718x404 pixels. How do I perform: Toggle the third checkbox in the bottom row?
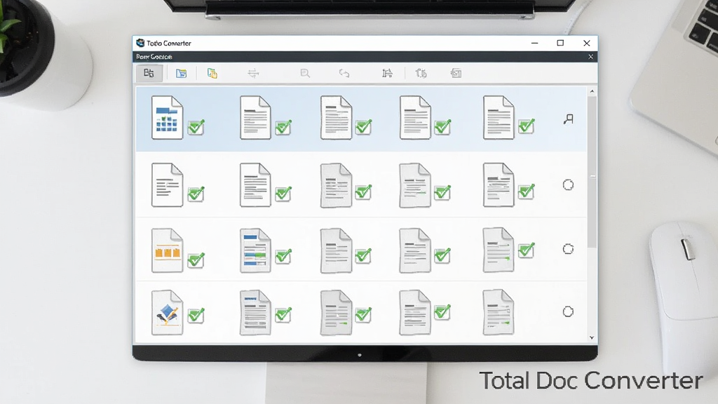363,314
